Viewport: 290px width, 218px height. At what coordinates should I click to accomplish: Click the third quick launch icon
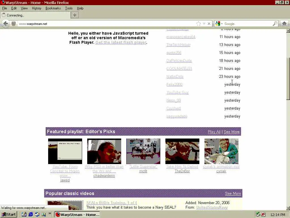tap(37, 215)
